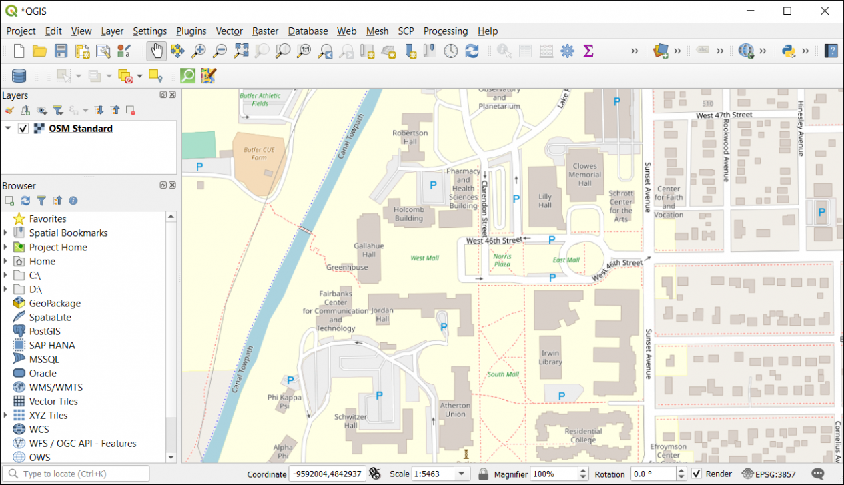Collapse the OSM Standard layer tree
Image resolution: width=844 pixels, height=485 pixels.
click(8, 129)
